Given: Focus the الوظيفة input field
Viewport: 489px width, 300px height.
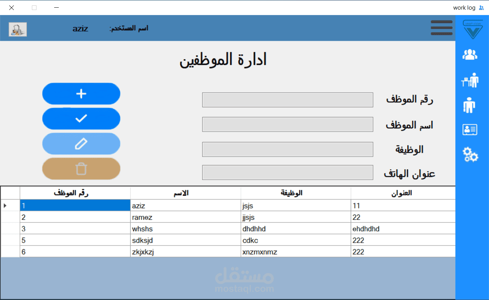Looking at the screenshot, I should 288,149.
